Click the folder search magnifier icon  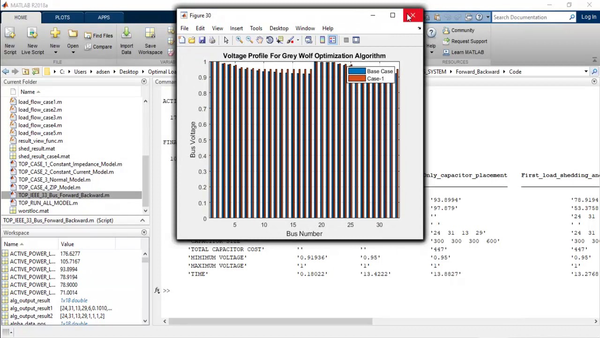pyautogui.click(x=594, y=72)
